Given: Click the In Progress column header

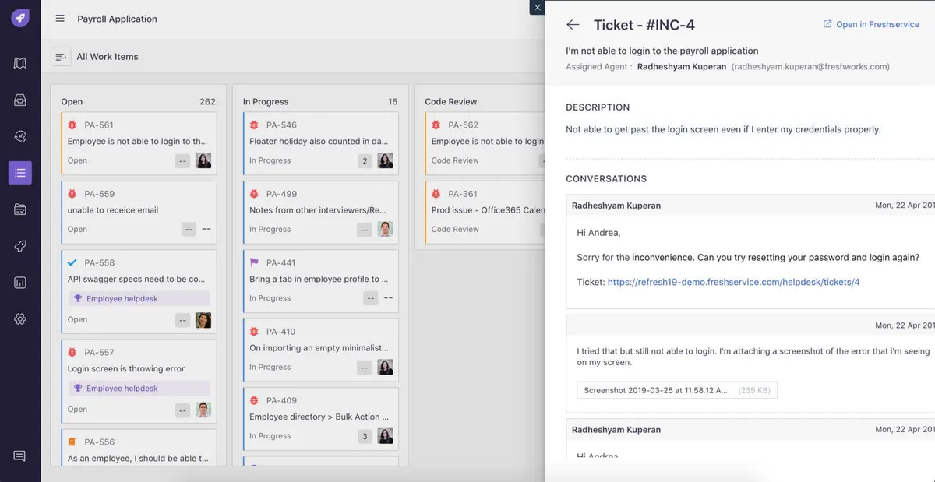Looking at the screenshot, I should (x=266, y=102).
